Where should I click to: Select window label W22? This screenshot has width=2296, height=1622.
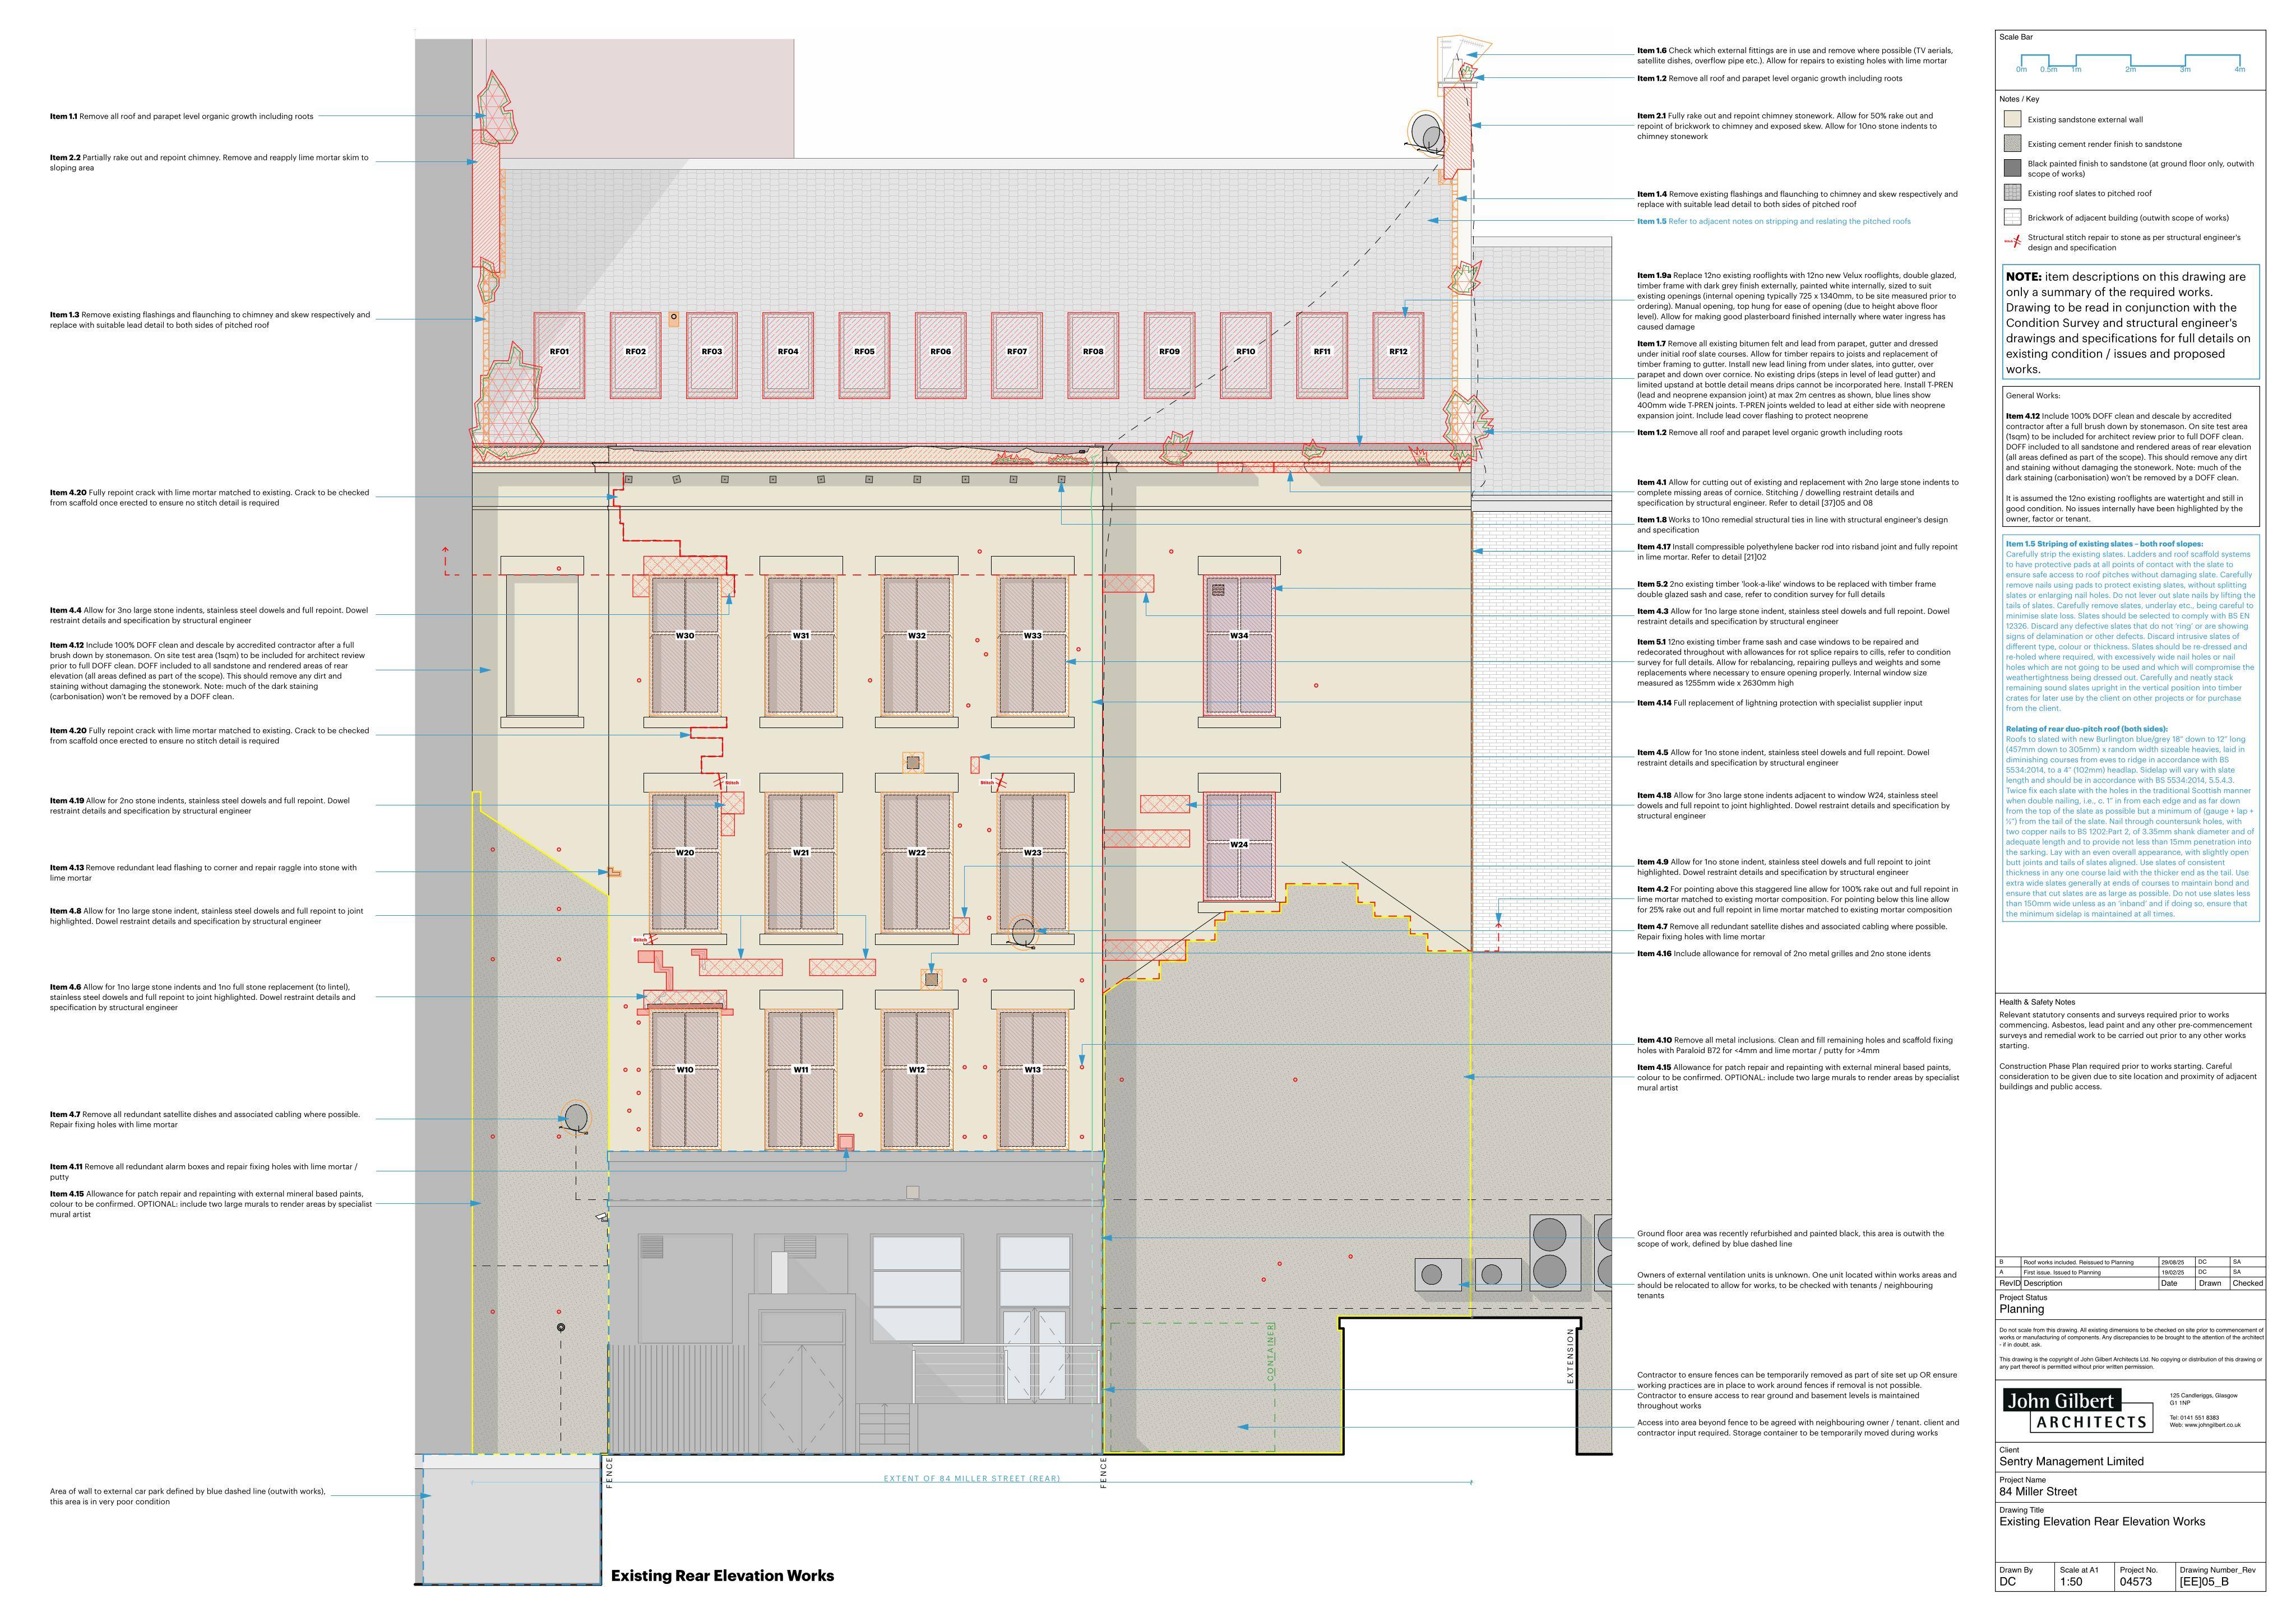(x=917, y=853)
